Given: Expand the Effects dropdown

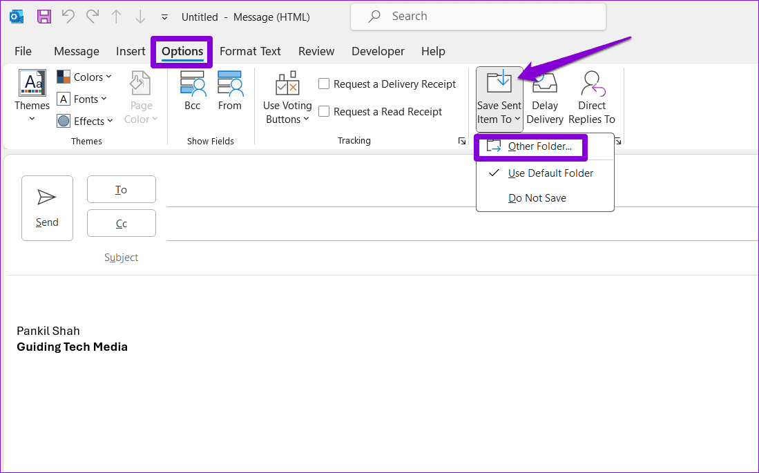Looking at the screenshot, I should pyautogui.click(x=85, y=121).
